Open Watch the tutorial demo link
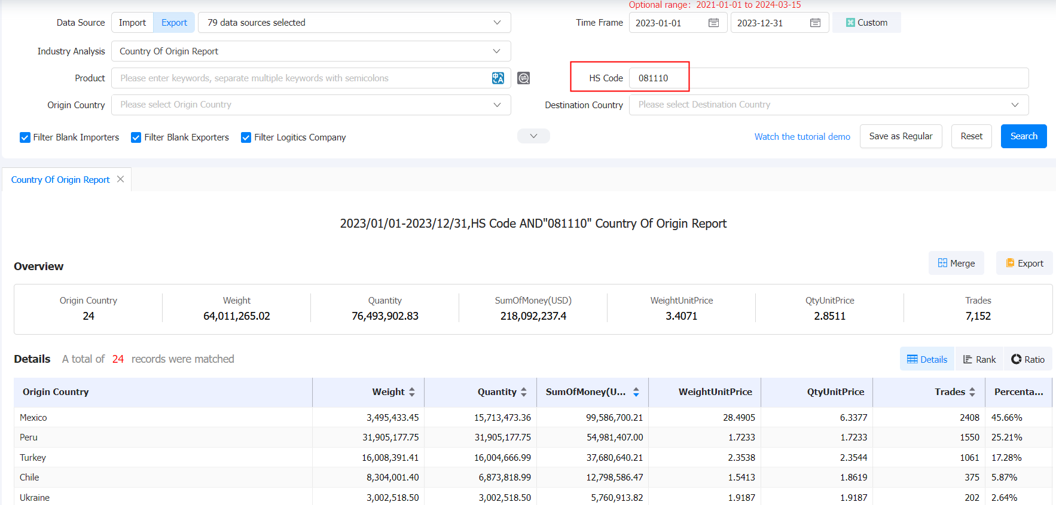 (x=802, y=137)
